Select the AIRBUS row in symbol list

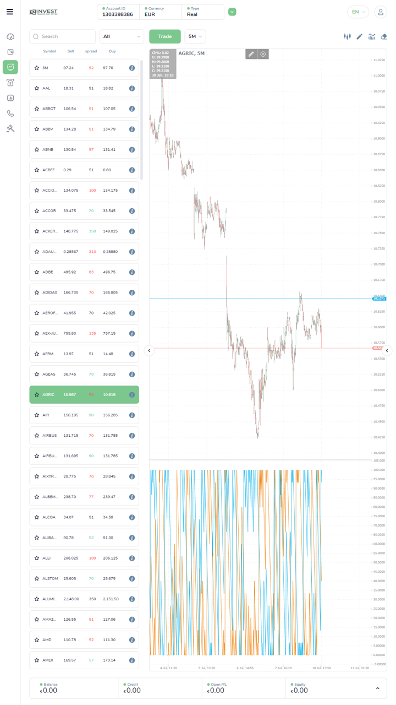[84, 435]
